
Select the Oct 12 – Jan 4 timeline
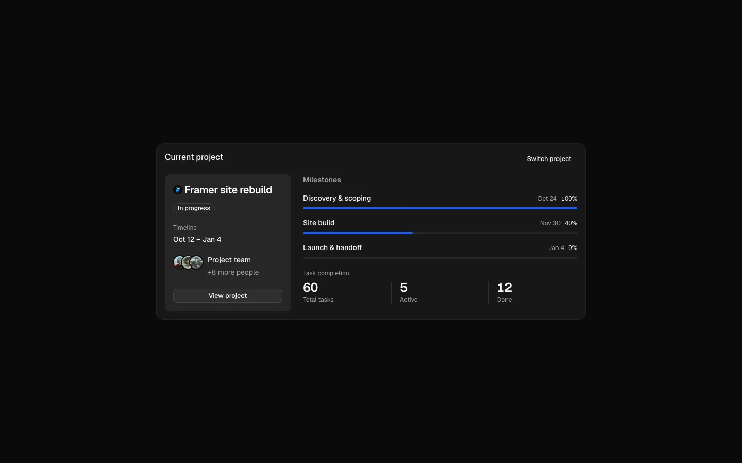[197, 239]
